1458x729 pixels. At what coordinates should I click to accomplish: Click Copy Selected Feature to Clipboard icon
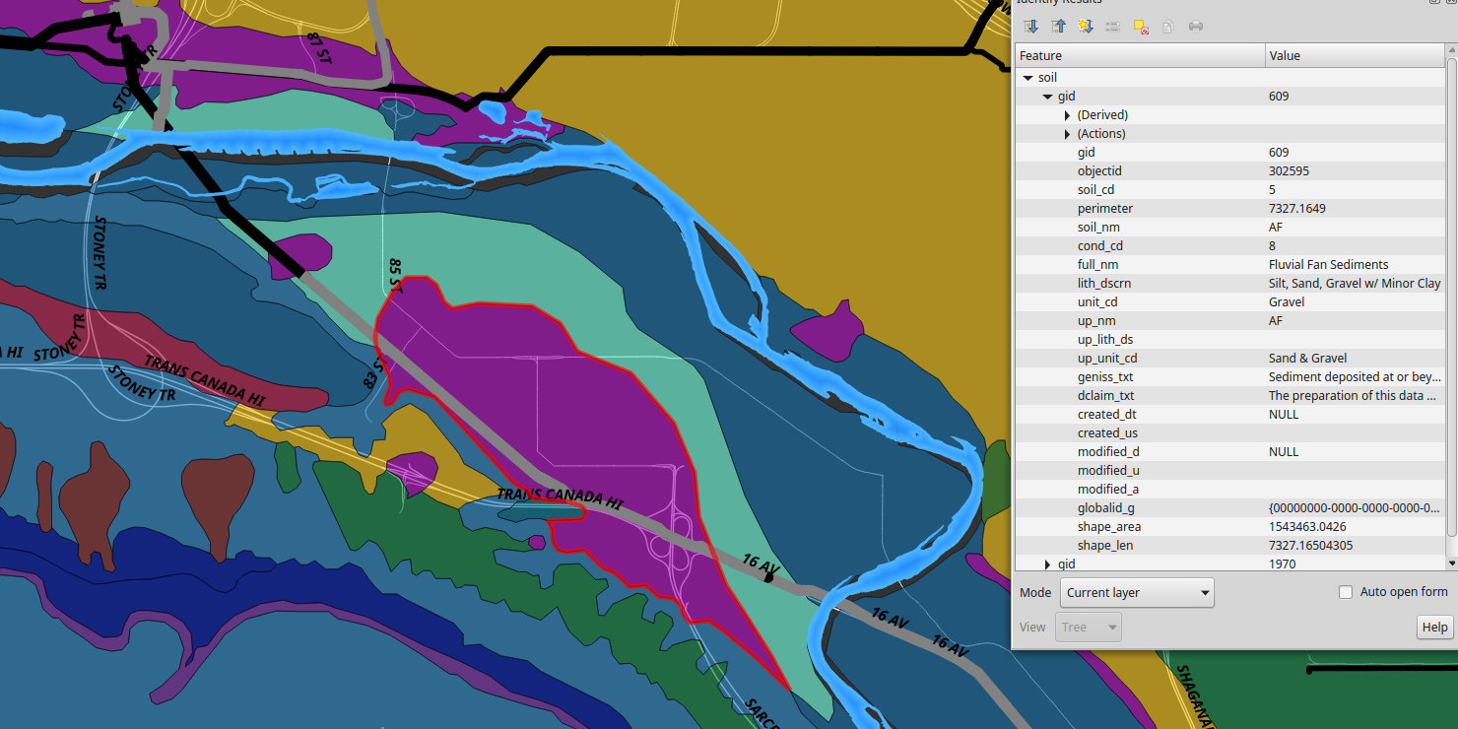(1168, 27)
